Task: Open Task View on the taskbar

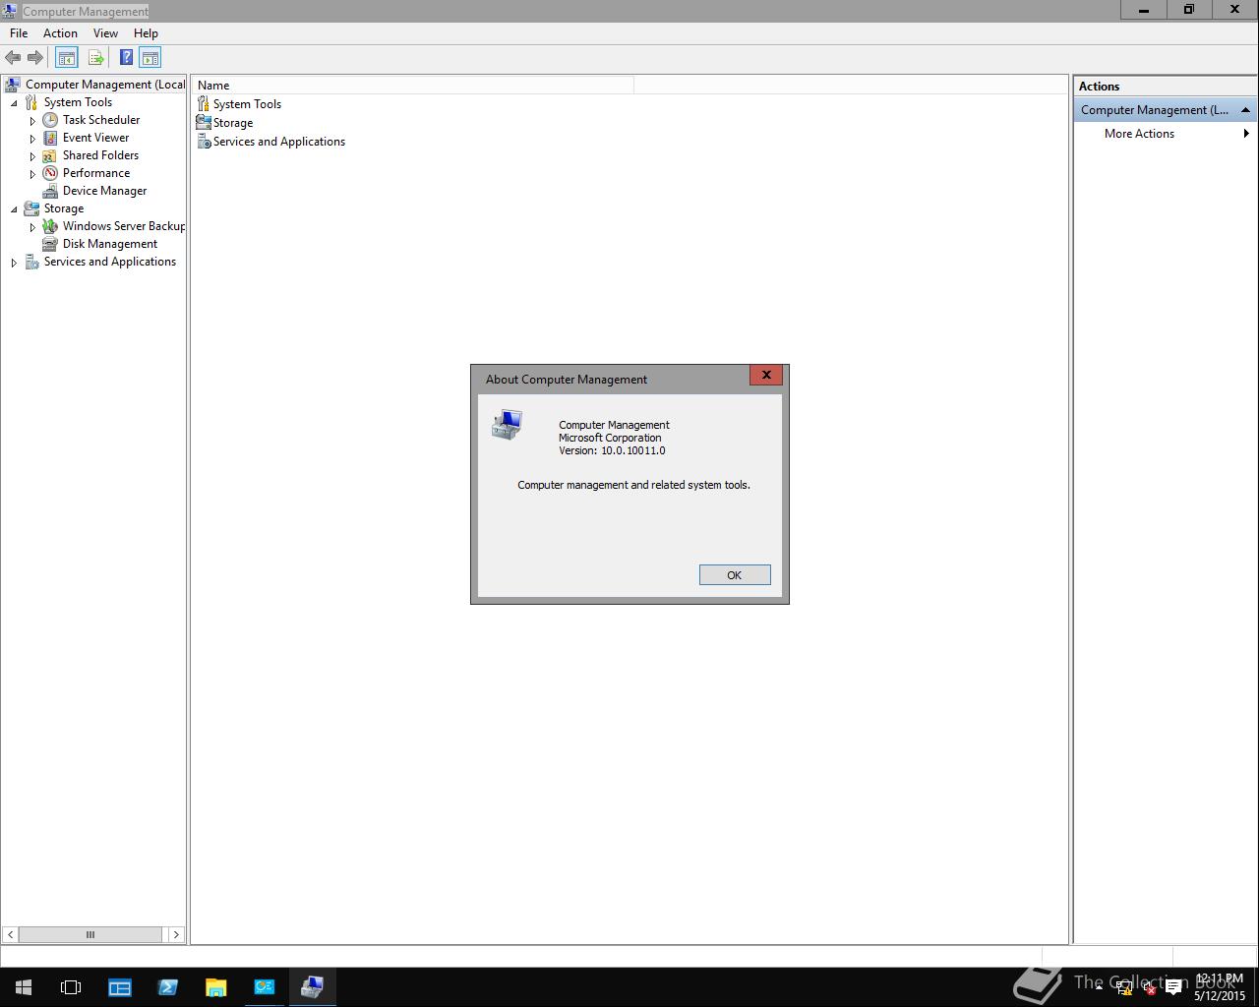Action: coord(71,987)
